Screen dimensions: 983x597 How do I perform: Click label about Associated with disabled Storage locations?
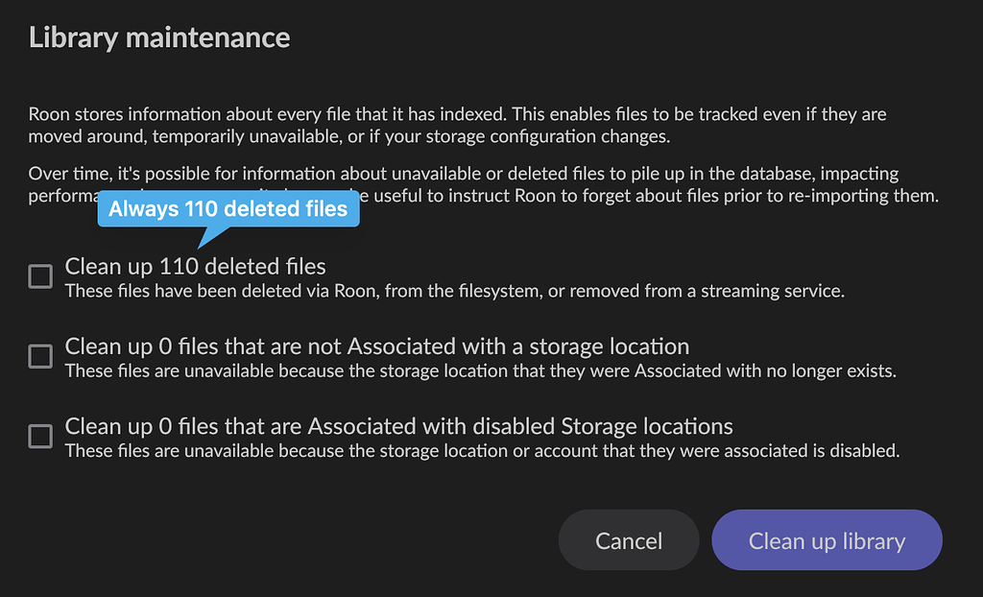pos(398,426)
